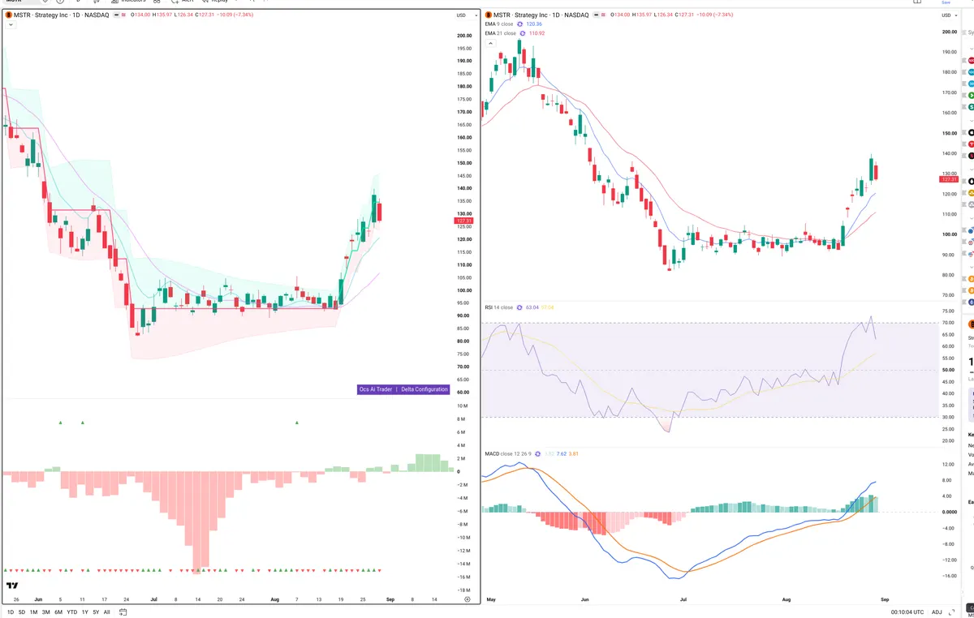Click RSI value 63.04
The image size is (974, 618).
(532, 307)
